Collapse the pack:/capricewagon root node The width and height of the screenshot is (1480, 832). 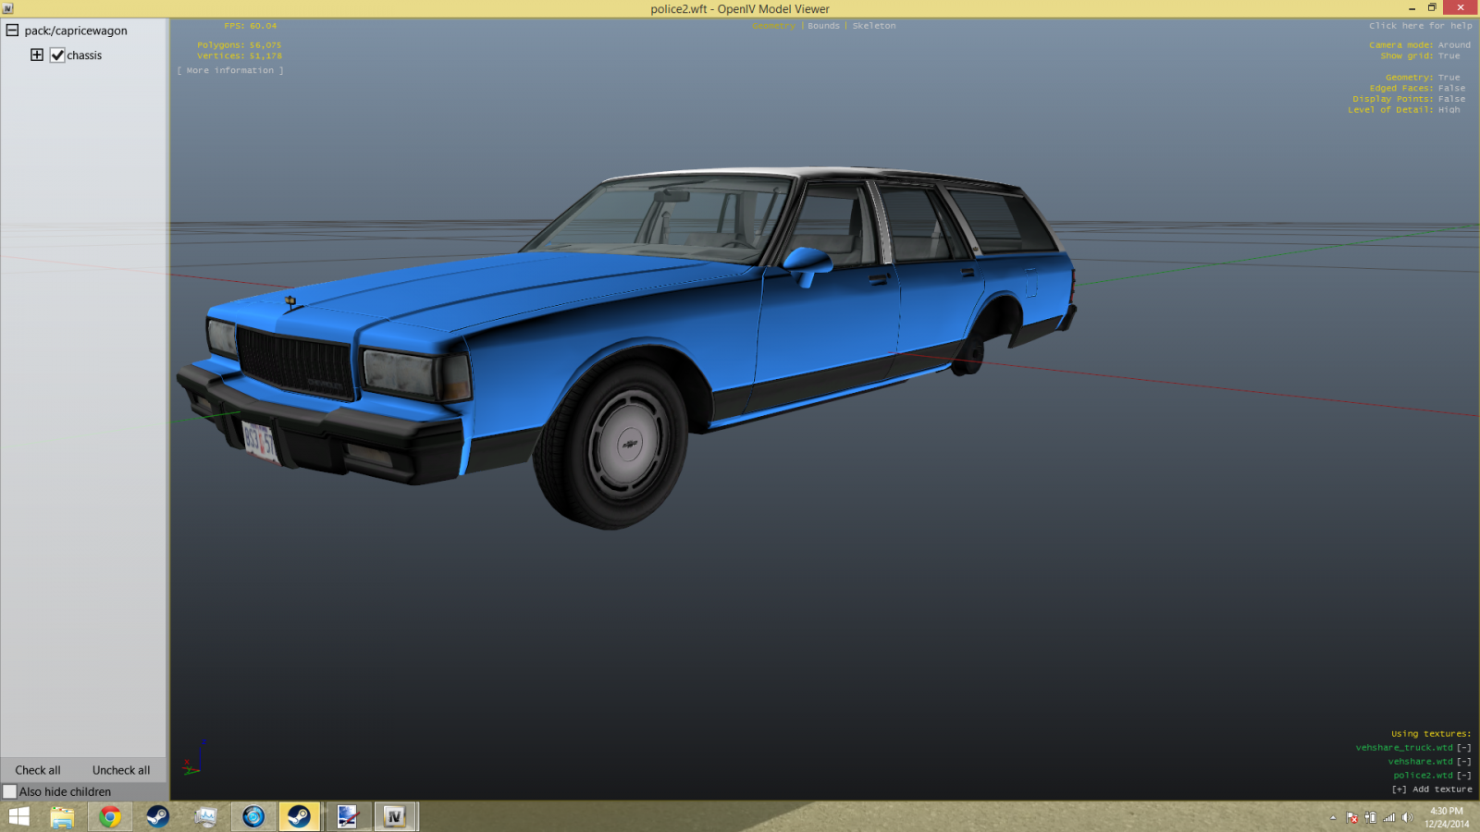[x=12, y=31]
